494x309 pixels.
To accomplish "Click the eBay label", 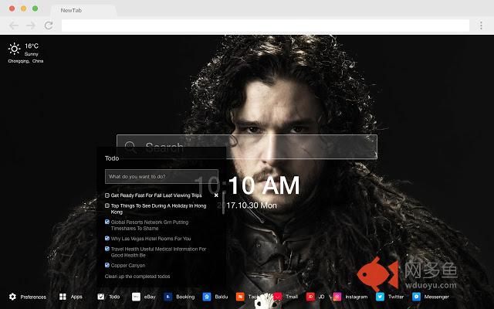I will coord(150,297).
